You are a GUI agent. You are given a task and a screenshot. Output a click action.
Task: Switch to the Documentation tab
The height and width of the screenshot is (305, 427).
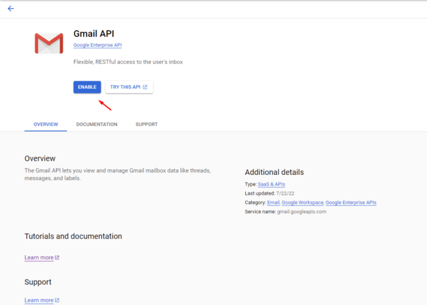(96, 124)
